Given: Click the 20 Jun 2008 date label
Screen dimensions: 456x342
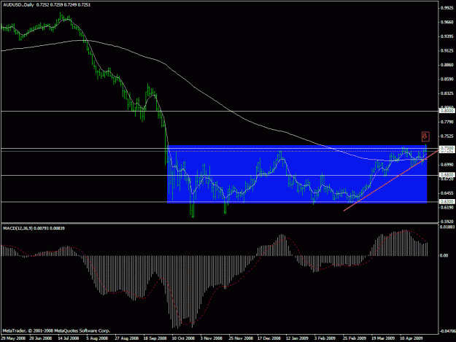Looking at the screenshot, I should 40,338.
